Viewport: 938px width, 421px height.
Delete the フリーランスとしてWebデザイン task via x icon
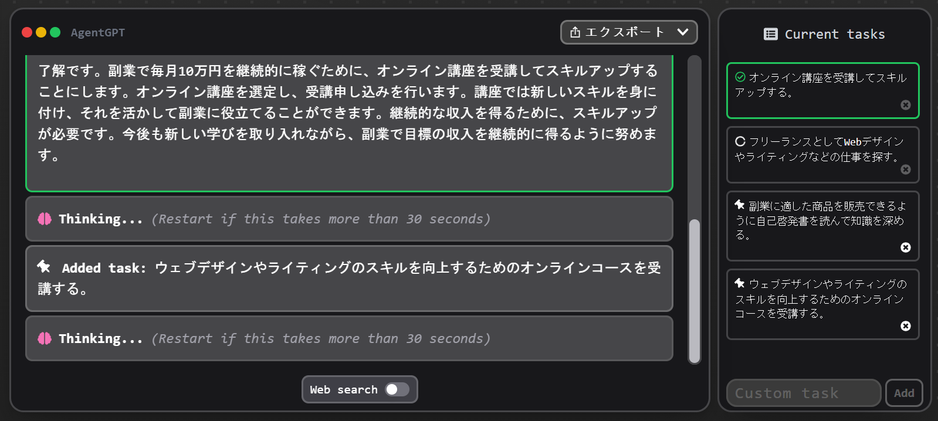906,169
